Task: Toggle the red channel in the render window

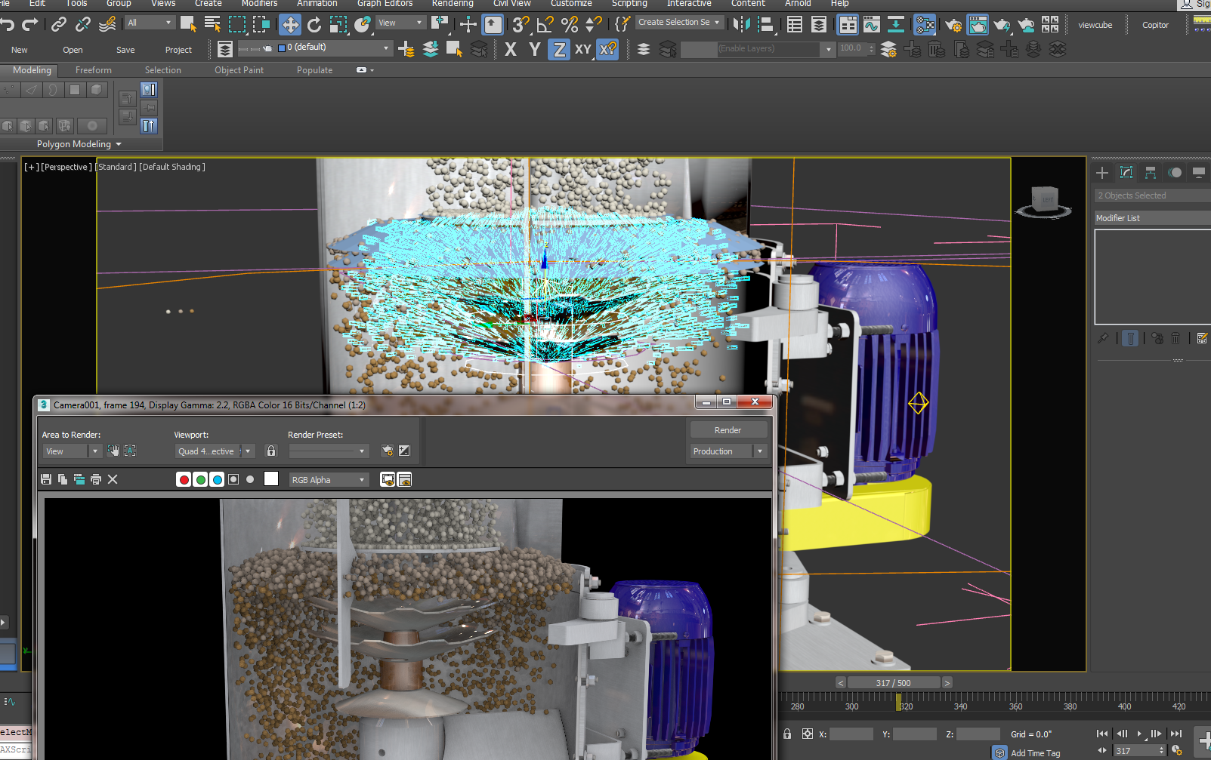Action: [183, 478]
